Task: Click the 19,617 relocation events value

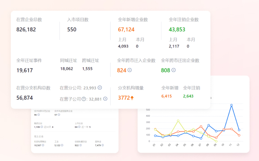Action: click(x=25, y=71)
